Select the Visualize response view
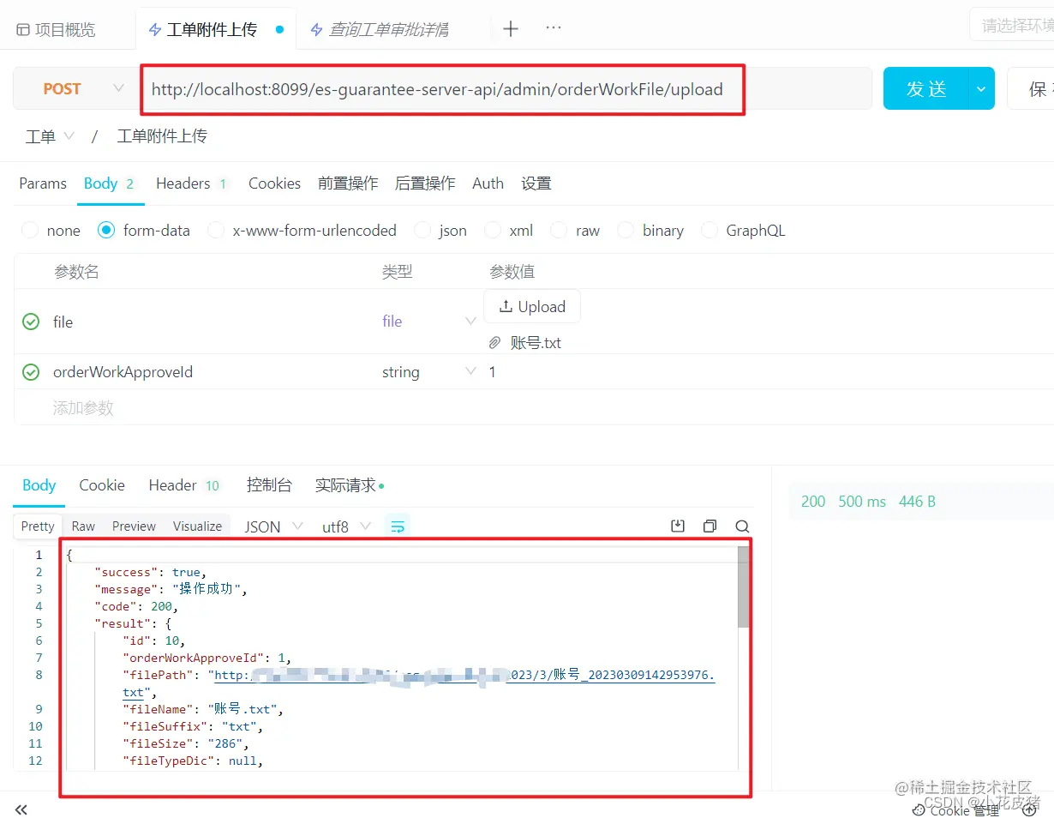The image size is (1054, 818). 197,526
